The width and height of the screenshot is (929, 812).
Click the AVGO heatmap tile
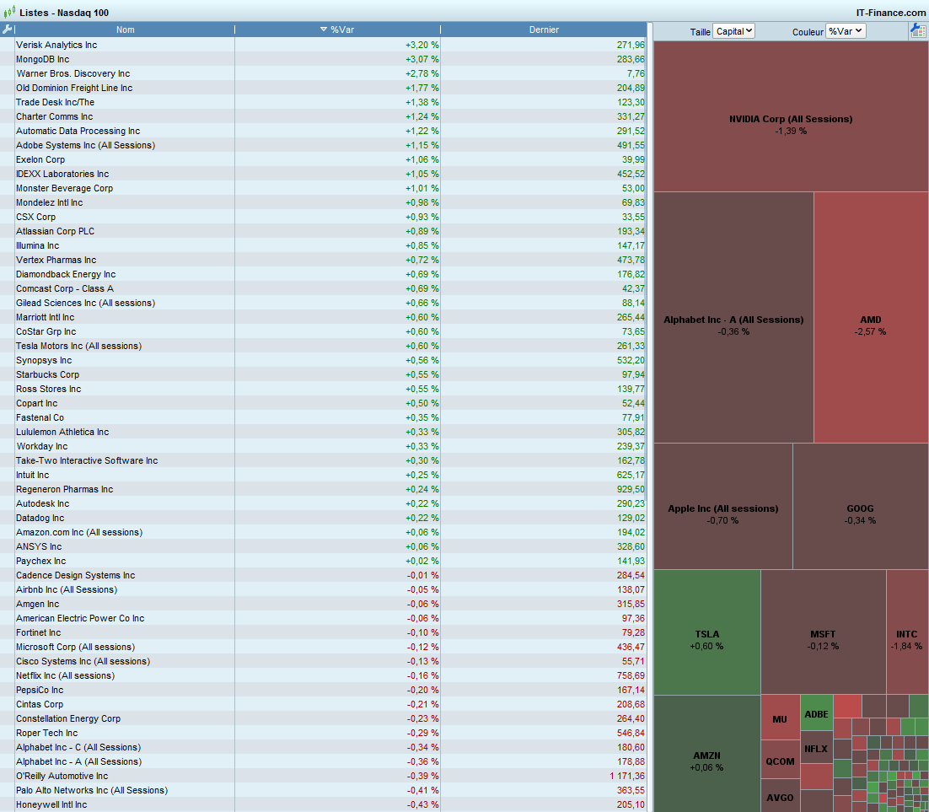(x=781, y=796)
